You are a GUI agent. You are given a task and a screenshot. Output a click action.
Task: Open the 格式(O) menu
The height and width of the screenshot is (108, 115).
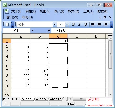click(x=74, y=11)
